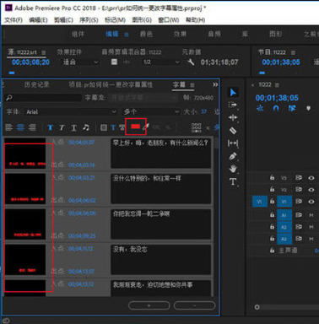Toggle italic caption text
This screenshot has height=324, width=319.
tap(62, 127)
